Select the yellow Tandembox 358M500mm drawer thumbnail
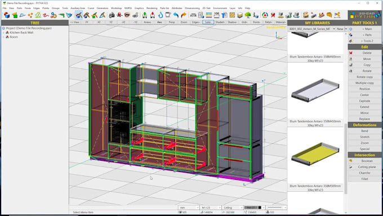Image resolution: width=383 pixels, height=216 pixels. 315,155
